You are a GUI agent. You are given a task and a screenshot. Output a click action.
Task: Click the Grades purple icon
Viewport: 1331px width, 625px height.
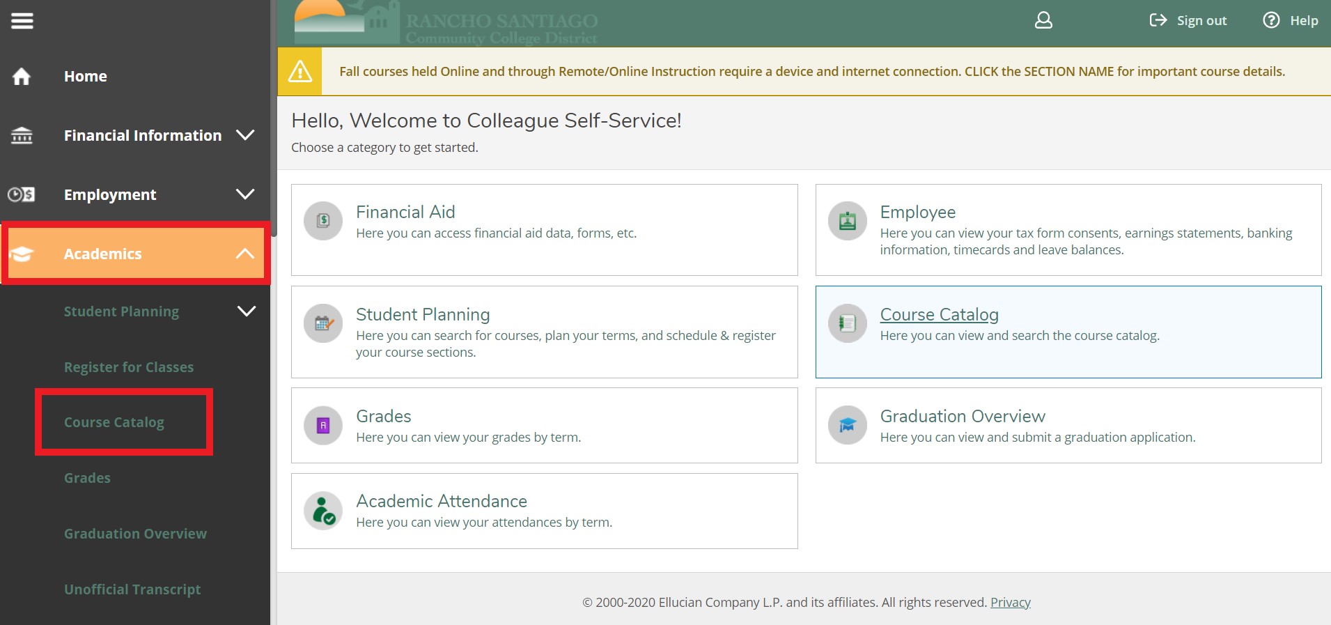(x=323, y=425)
